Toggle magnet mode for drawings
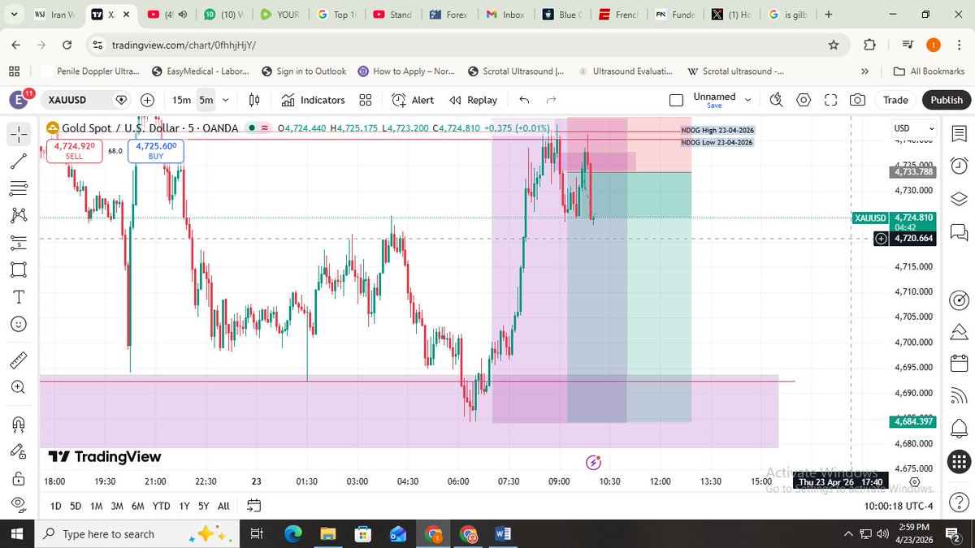 tap(19, 423)
